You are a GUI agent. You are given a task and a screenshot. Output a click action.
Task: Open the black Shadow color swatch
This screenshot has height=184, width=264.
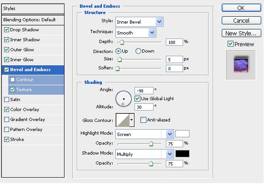tap(182, 154)
